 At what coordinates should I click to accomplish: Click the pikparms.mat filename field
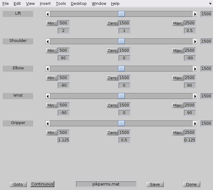pos(106,184)
